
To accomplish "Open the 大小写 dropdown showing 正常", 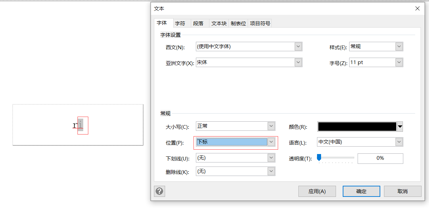I will tap(271, 126).
